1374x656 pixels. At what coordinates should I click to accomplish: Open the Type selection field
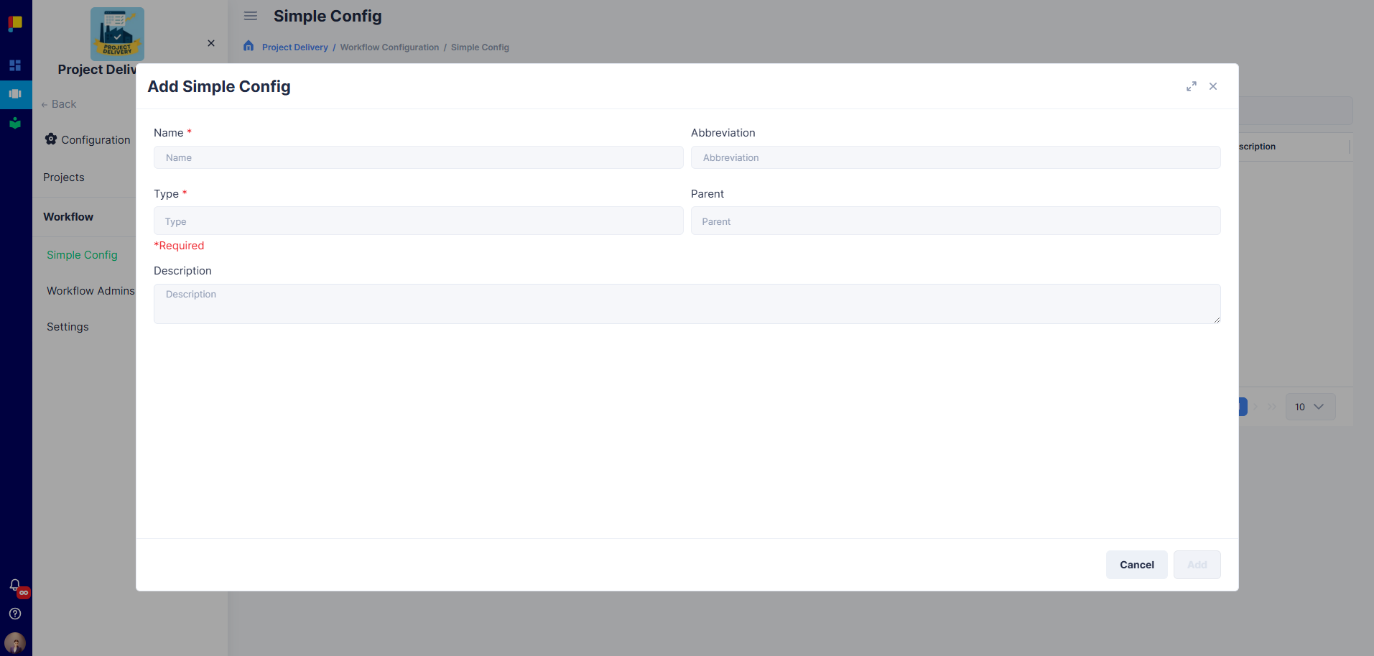[418, 221]
